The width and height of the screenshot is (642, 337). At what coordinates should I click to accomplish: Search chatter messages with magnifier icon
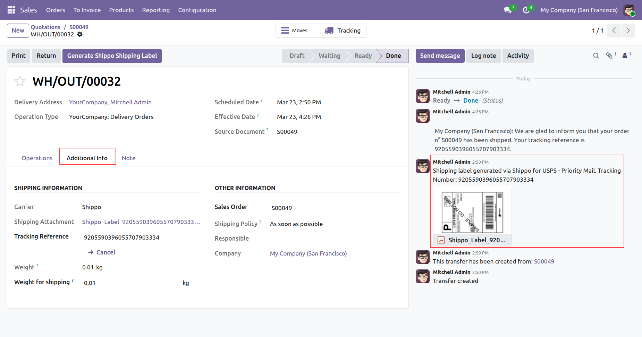[x=596, y=56]
